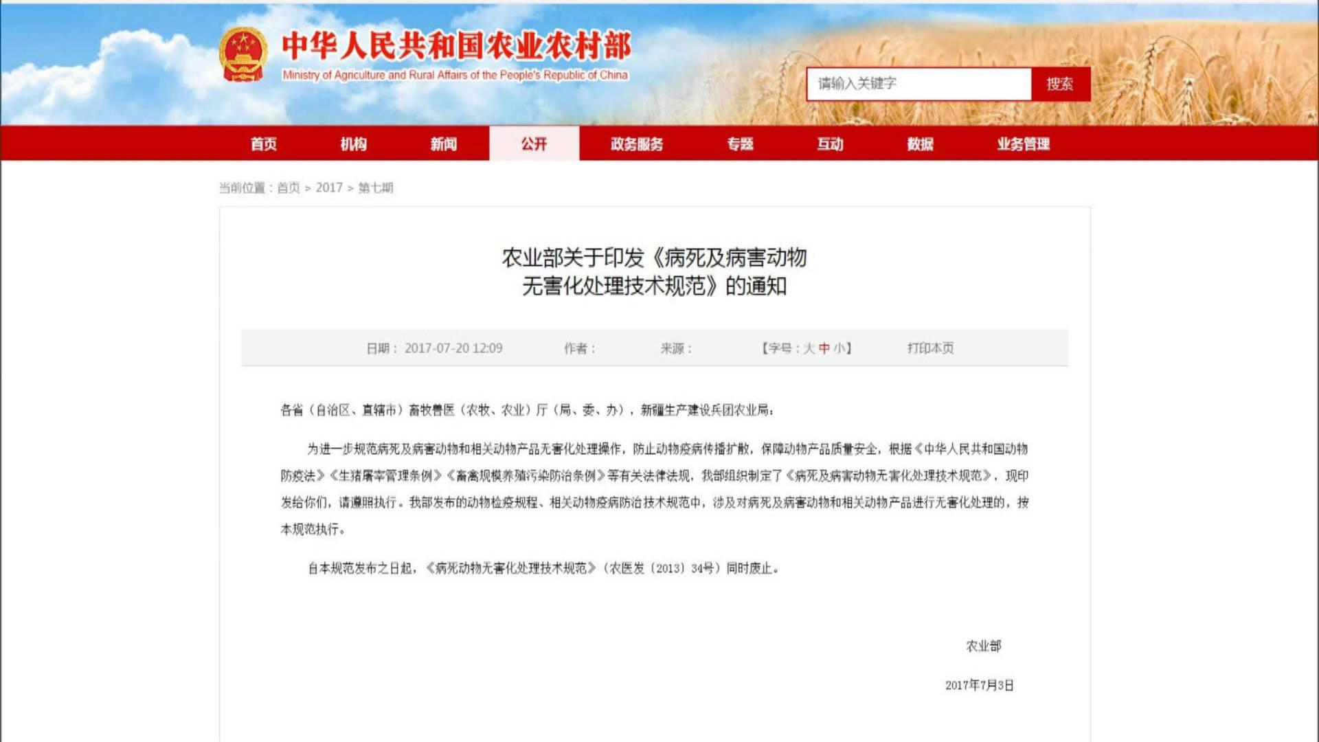Open the 数据 navigation menu item
Screen dimensions: 1319x742
920,144
